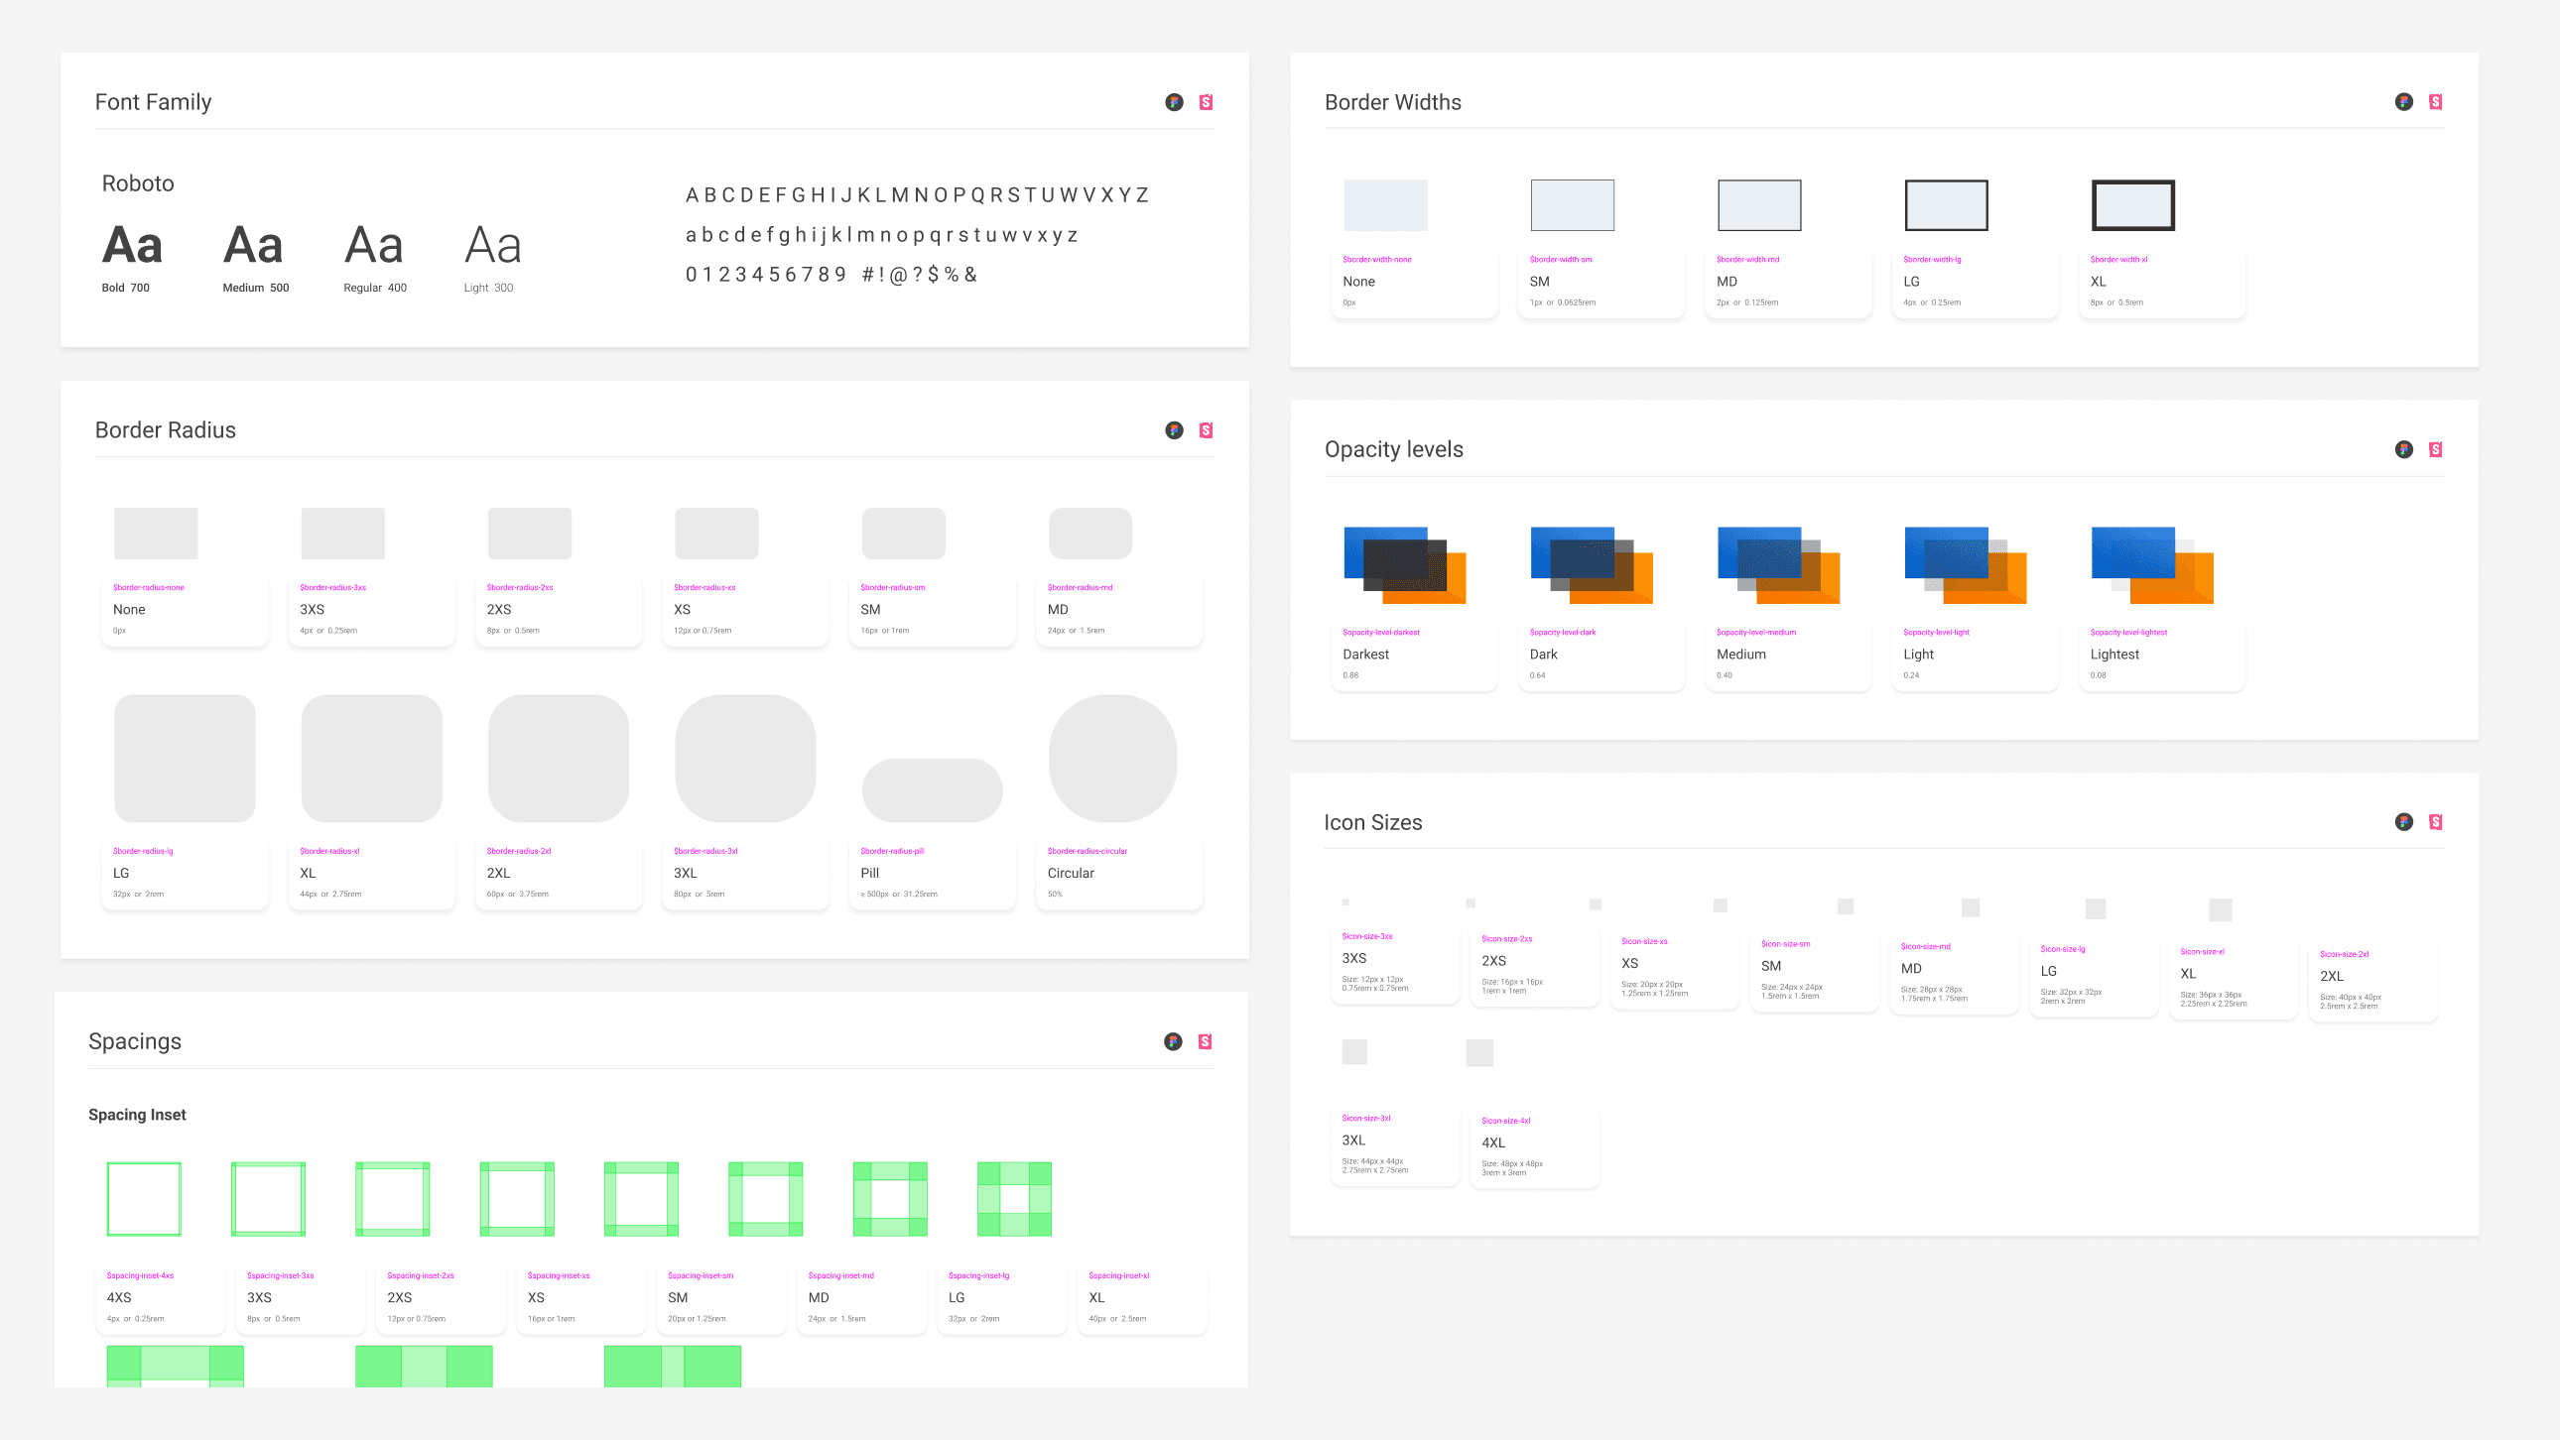Select the $border-radius-2xl preview shape
Image resolution: width=2560 pixels, height=1440 pixels.
[x=559, y=758]
